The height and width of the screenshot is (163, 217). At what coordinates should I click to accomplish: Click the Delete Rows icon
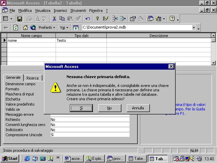click(123, 19)
